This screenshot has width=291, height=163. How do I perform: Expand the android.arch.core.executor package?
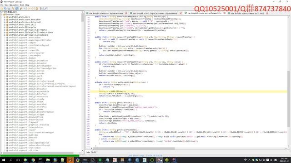pos(5,19)
